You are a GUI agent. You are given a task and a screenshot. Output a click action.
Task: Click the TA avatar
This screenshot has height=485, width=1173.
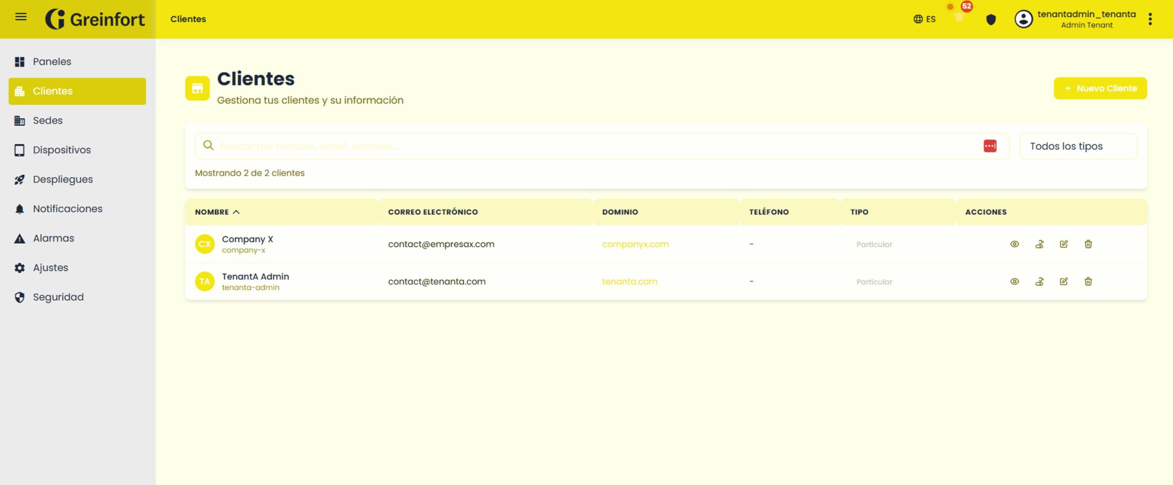[205, 282]
